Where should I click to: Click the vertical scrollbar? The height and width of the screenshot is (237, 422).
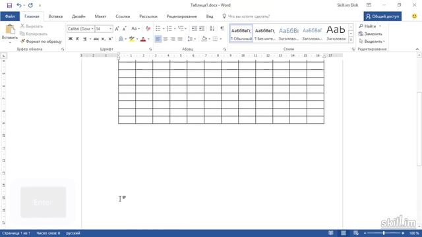(419, 129)
